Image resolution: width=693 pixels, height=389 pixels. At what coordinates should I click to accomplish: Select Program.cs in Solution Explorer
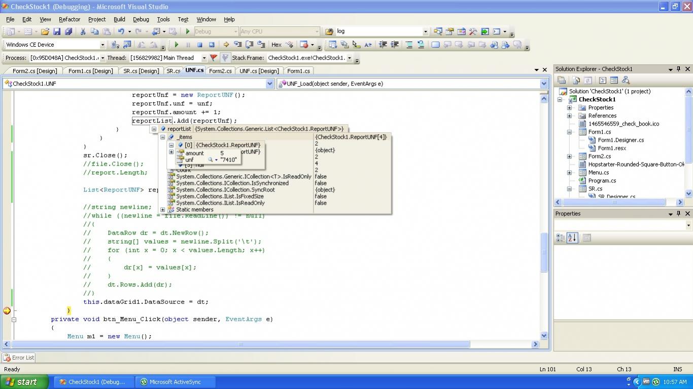click(602, 181)
